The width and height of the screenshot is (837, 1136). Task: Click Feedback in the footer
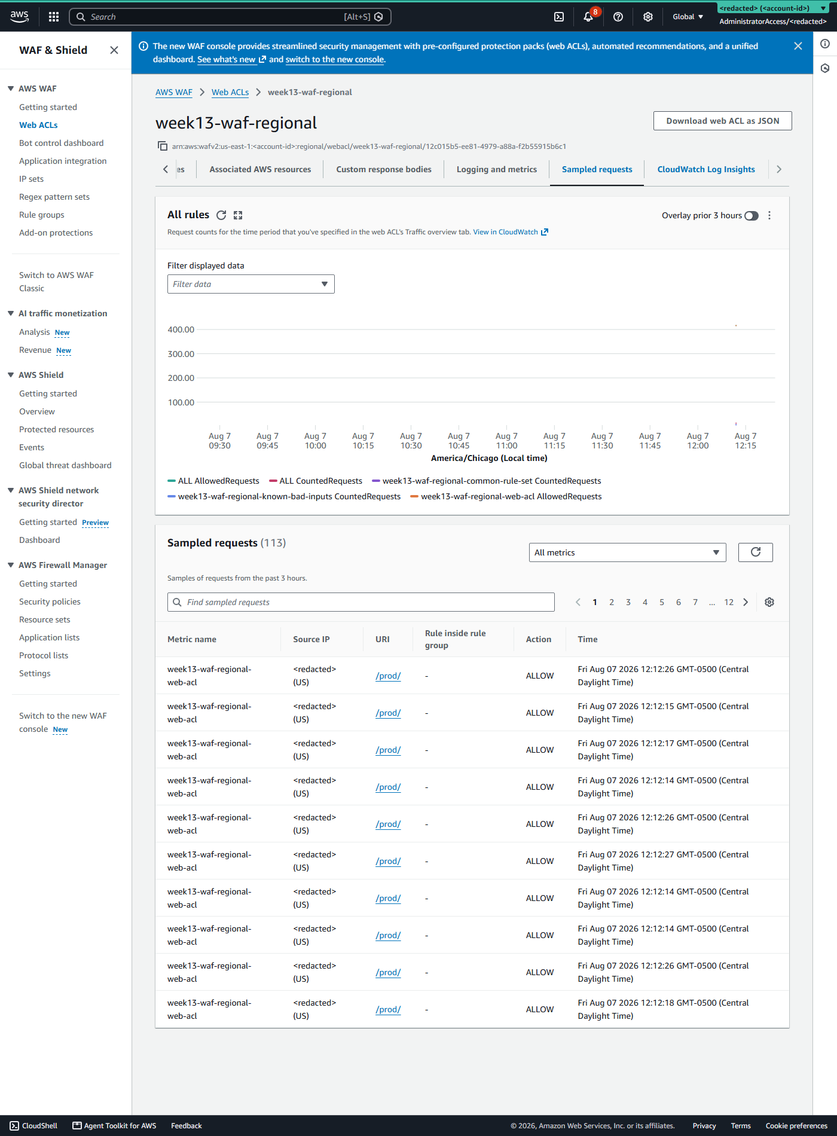(x=187, y=1125)
